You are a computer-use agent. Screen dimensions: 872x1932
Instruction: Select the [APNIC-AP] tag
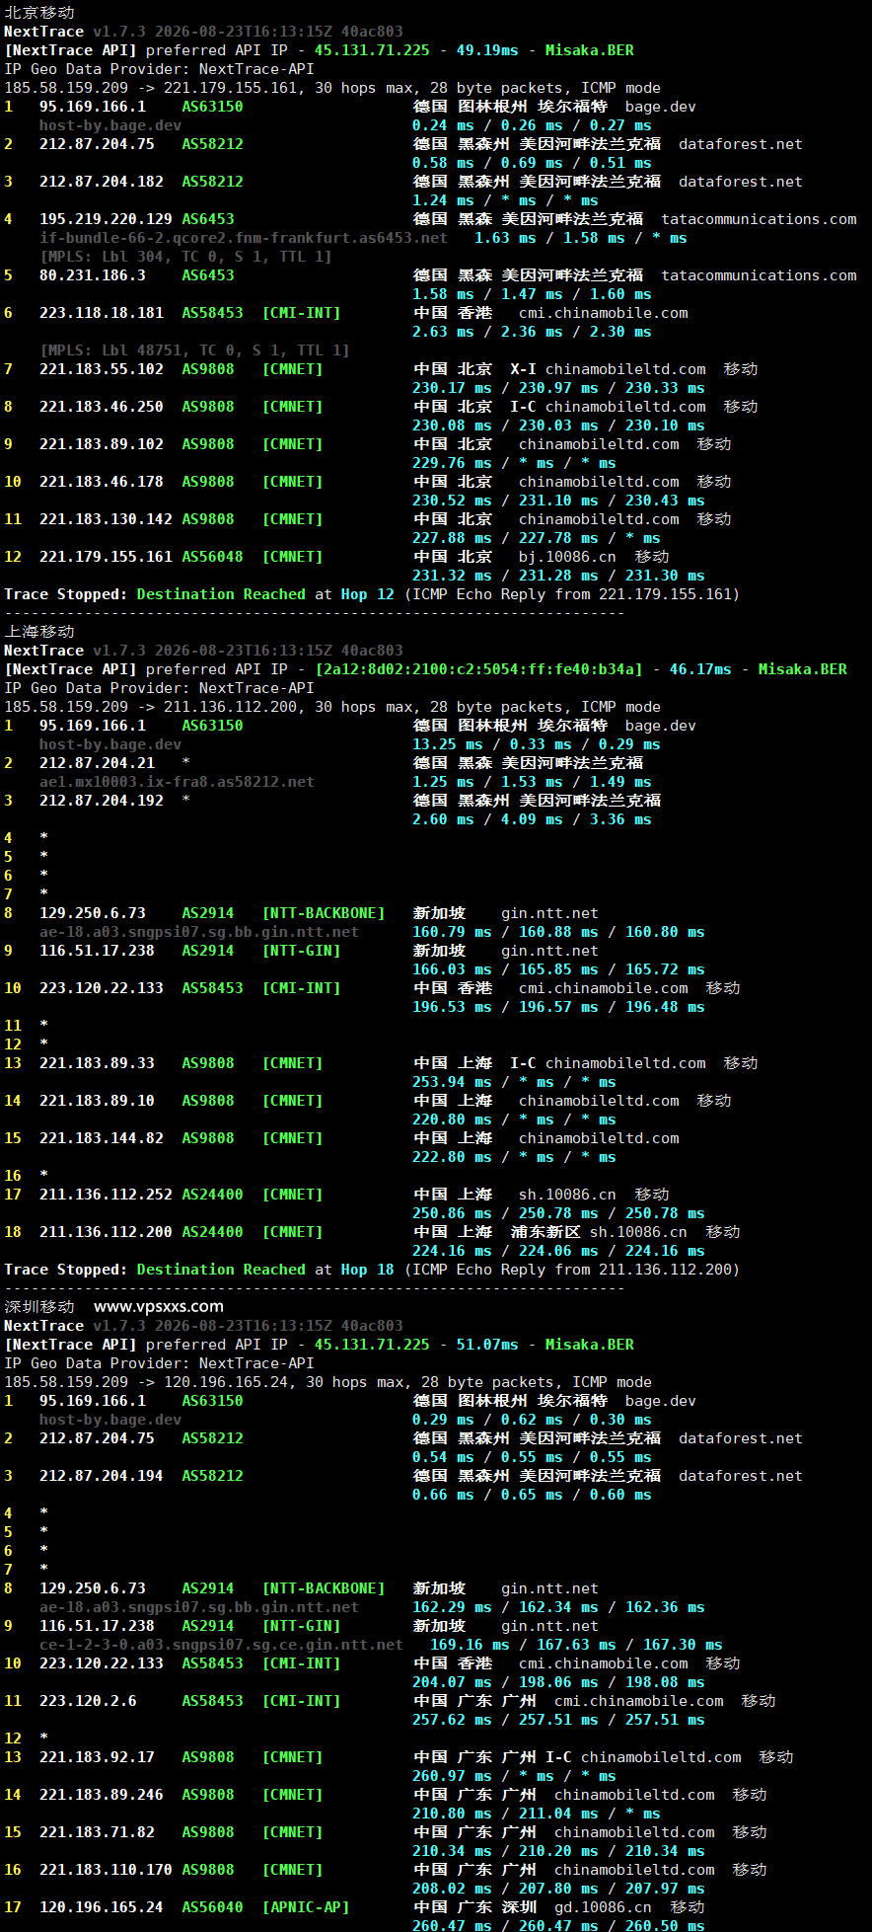click(306, 1907)
